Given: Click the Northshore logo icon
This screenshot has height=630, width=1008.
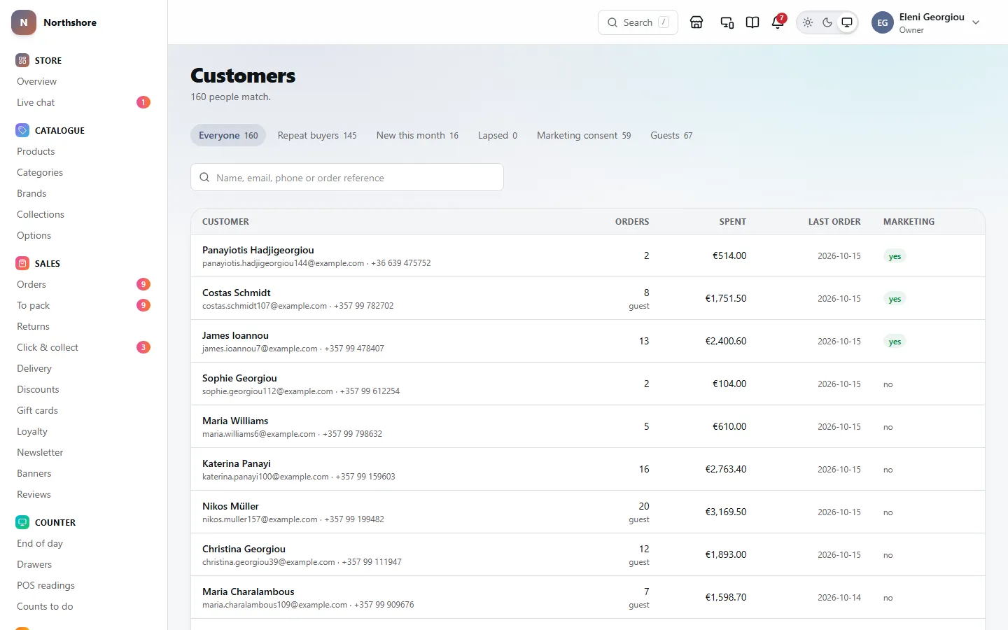Looking at the screenshot, I should 24,22.
